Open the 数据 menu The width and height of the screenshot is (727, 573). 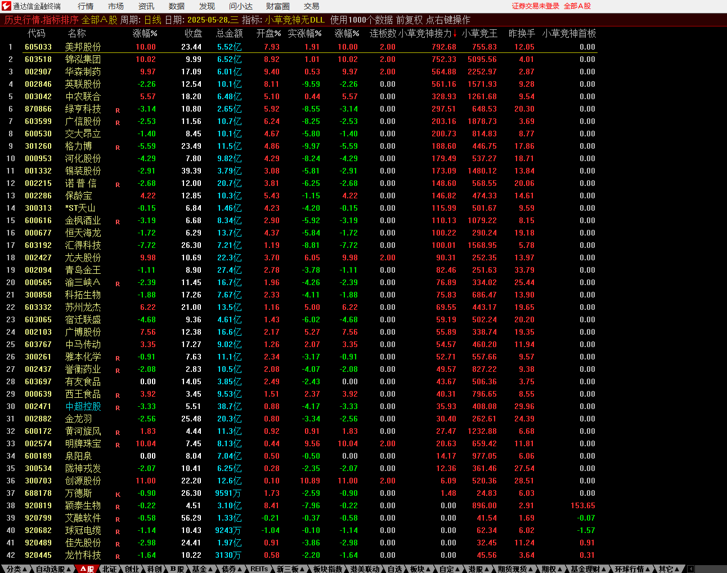(x=177, y=6)
